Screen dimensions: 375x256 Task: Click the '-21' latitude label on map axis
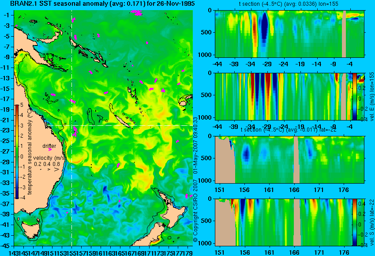(5, 120)
